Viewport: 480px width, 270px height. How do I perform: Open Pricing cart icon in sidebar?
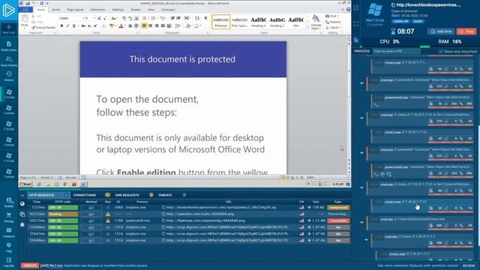[9, 217]
